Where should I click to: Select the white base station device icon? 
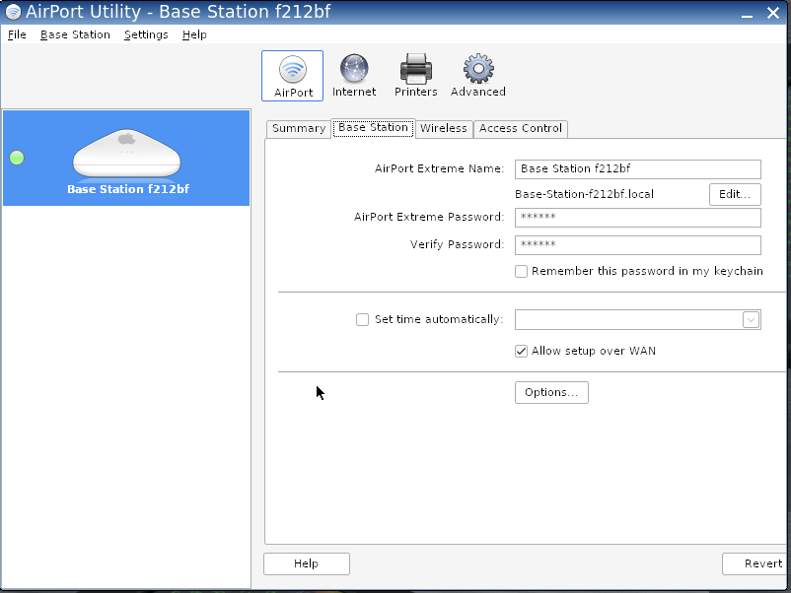127,153
